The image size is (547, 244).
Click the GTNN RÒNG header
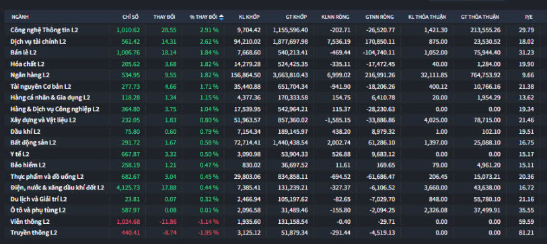[380, 17]
